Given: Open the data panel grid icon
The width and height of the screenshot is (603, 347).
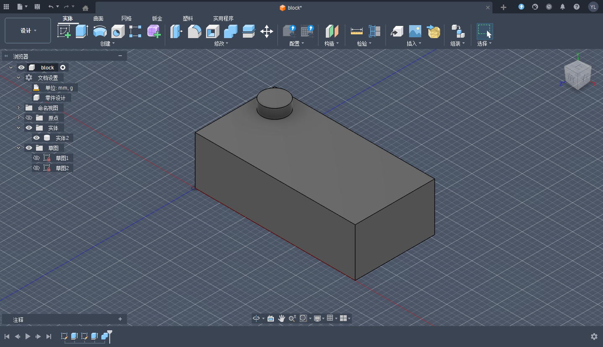Looking at the screenshot, I should 6,7.
